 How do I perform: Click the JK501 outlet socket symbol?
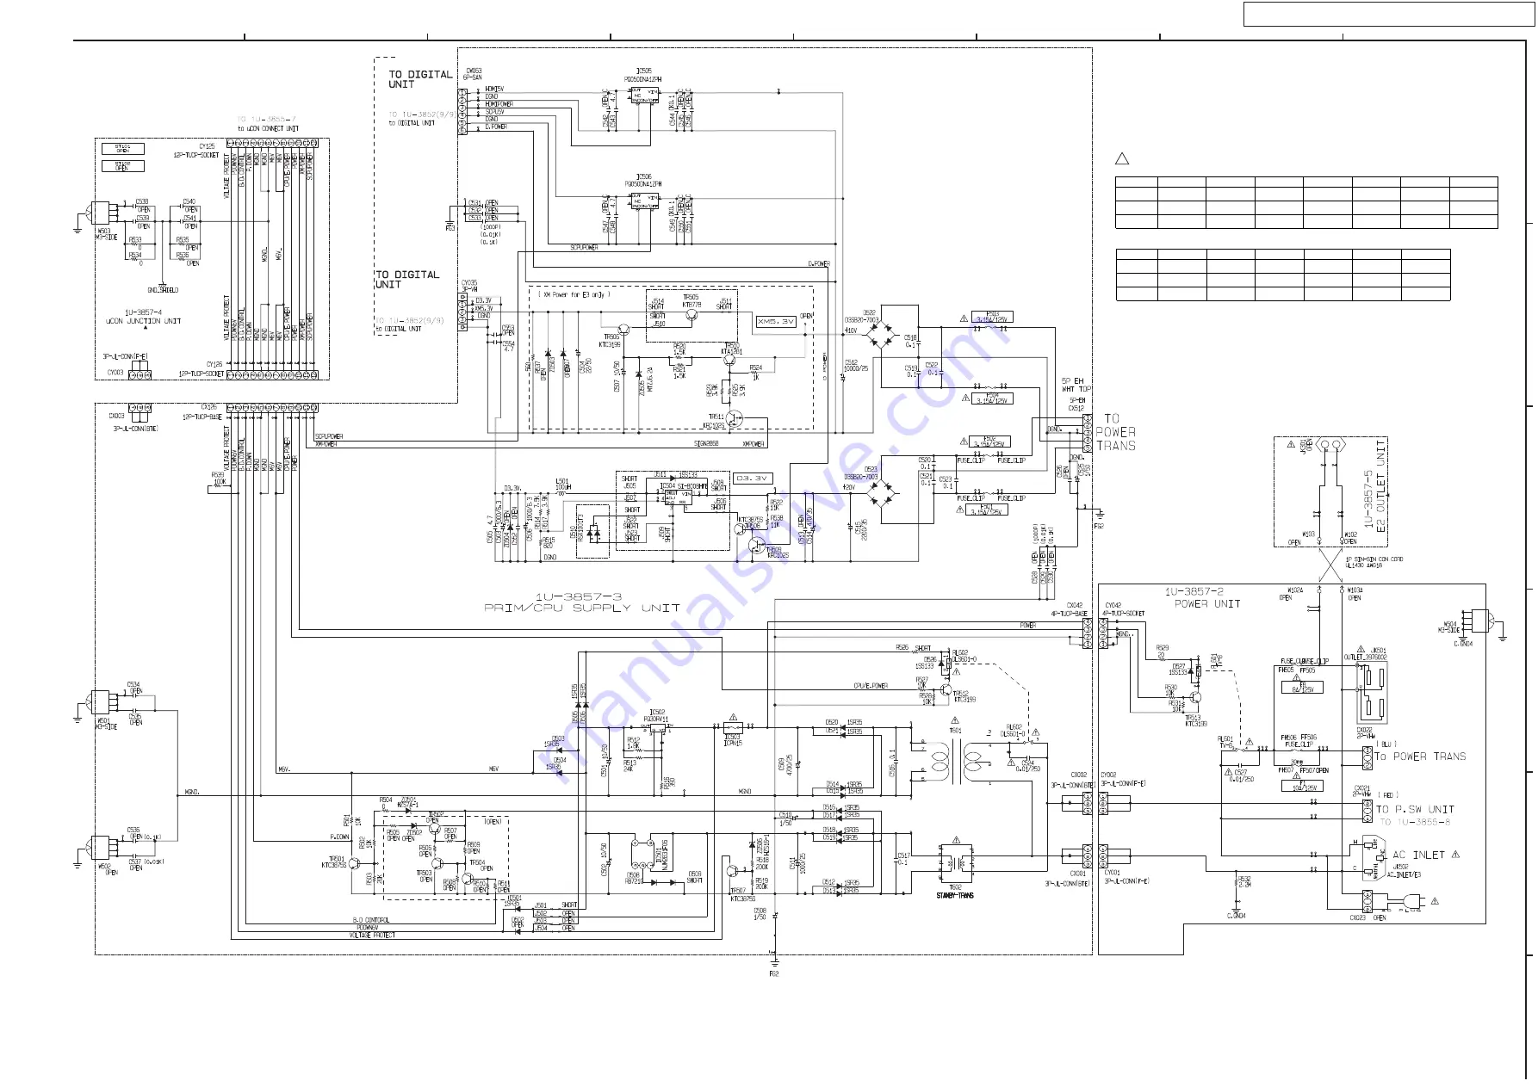(x=1374, y=694)
